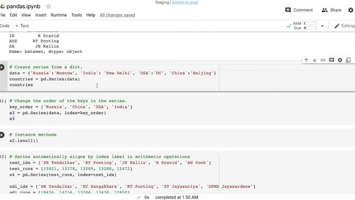Click the connected checkmark next to RAM

coord(288,26)
